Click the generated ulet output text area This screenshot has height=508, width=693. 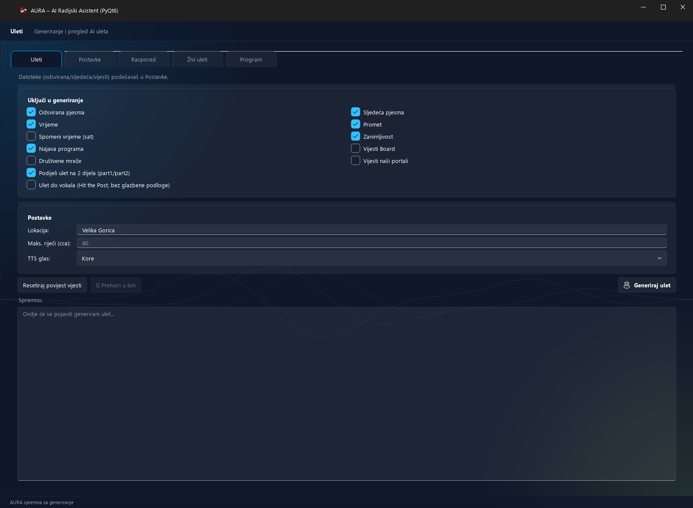[x=346, y=394]
